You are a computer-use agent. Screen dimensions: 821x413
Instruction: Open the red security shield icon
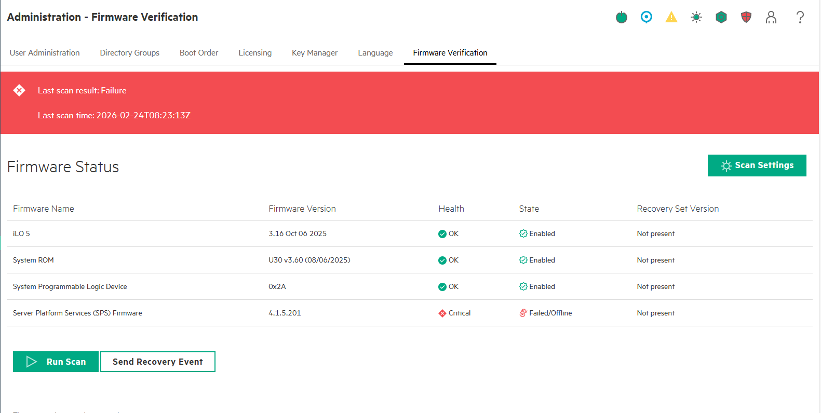pyautogui.click(x=746, y=18)
